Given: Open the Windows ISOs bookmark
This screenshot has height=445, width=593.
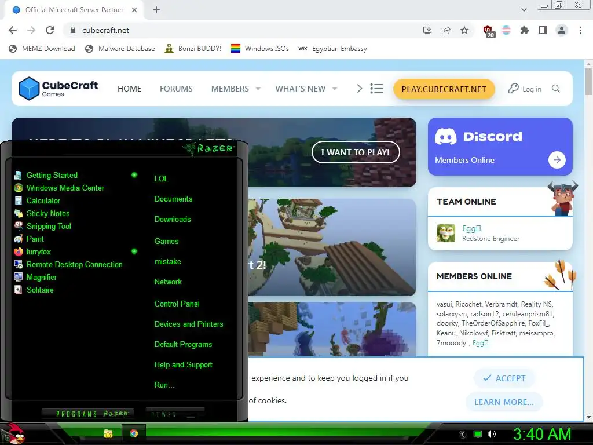Looking at the screenshot, I should tap(260, 49).
